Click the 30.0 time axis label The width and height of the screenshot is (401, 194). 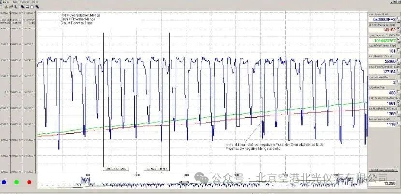pyautogui.click(x=186, y=175)
